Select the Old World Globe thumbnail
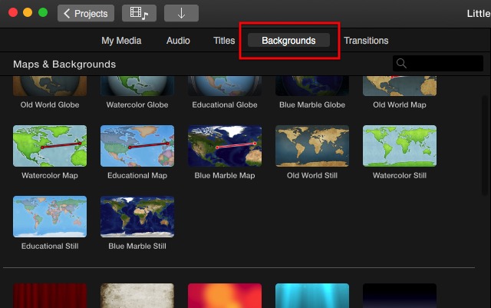This screenshot has width=491, height=308. tap(50, 86)
